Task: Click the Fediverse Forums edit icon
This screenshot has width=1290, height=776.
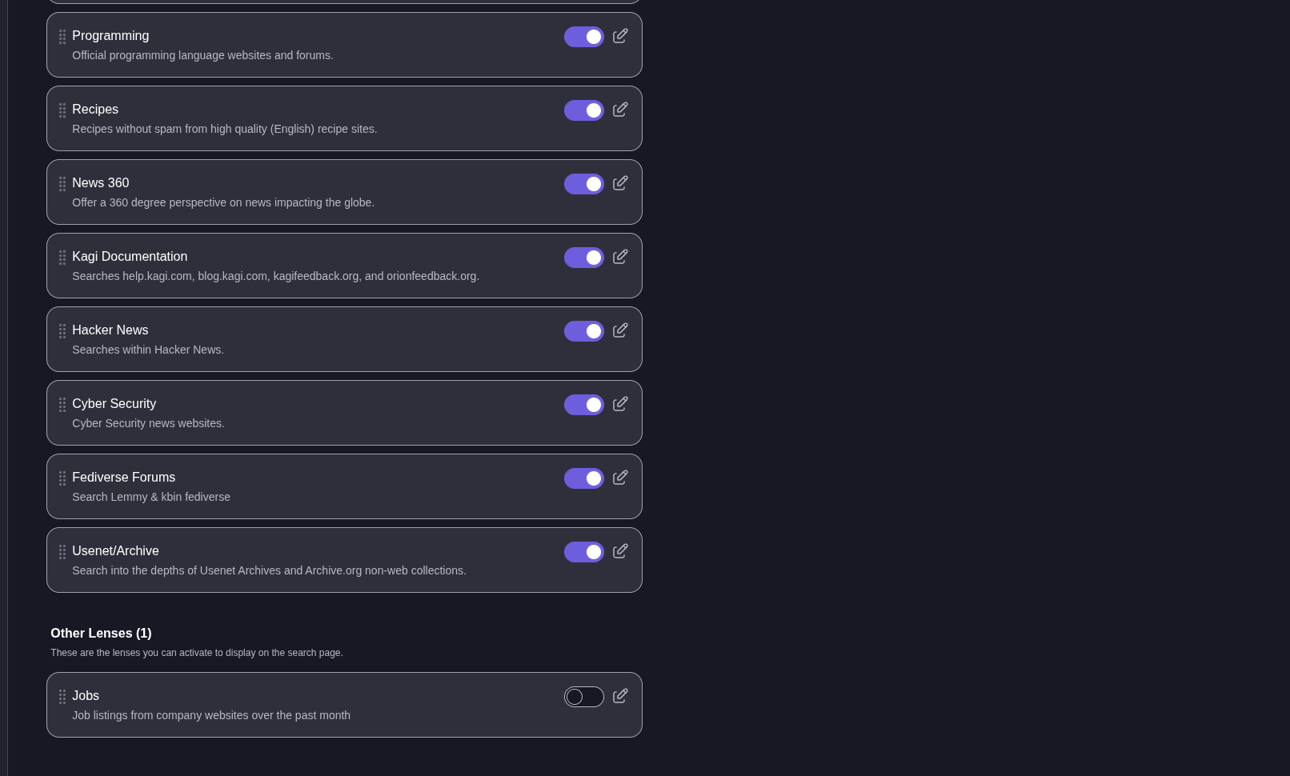Action: [x=620, y=478]
